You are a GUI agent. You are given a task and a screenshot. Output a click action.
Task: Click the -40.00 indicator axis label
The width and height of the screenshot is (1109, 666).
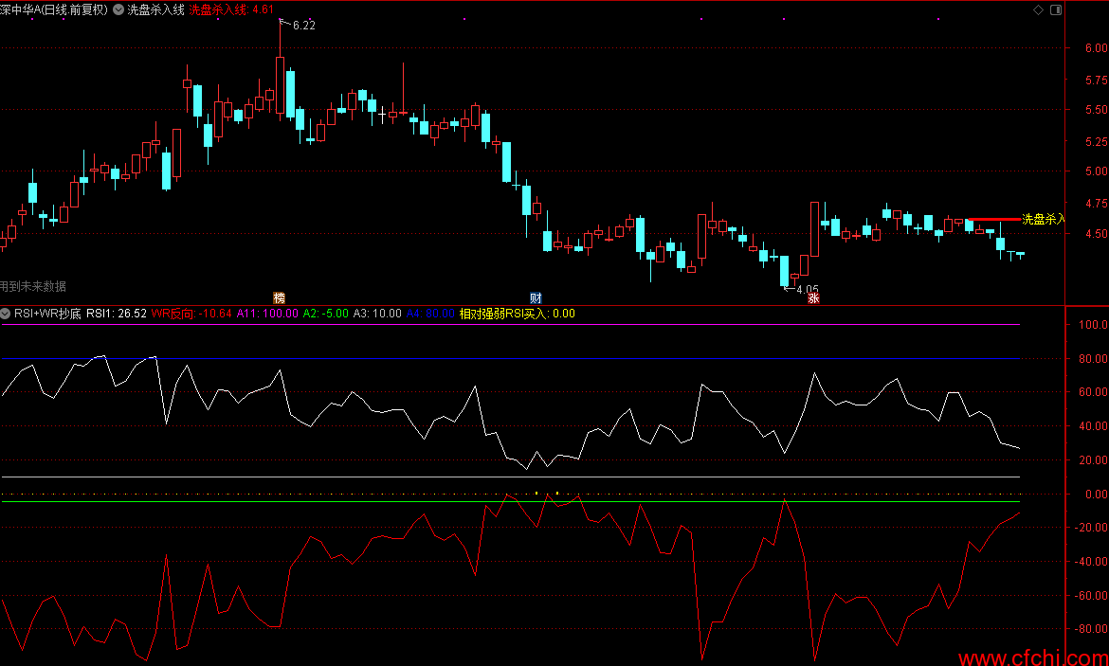coord(1091,562)
